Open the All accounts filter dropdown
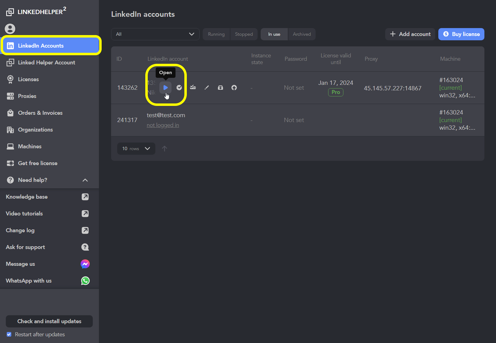 (155, 34)
